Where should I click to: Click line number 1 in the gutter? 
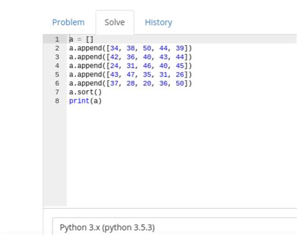(57, 39)
